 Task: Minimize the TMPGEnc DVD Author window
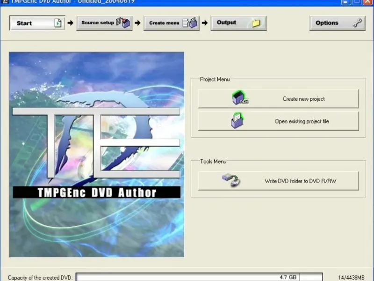click(345, 2)
